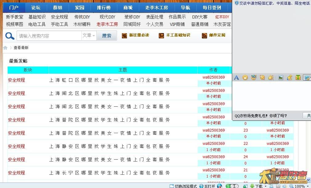Open the smiley emoticon picker in chat
The image size is (311, 188).
tap(245, 78)
